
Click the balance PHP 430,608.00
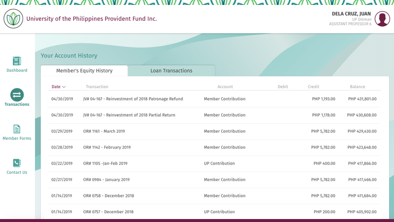click(362, 115)
